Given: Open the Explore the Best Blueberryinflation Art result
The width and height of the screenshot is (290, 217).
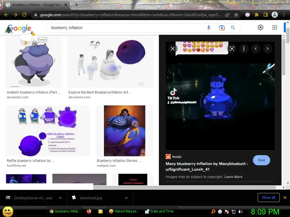Looking at the screenshot, I should (x=110, y=62).
